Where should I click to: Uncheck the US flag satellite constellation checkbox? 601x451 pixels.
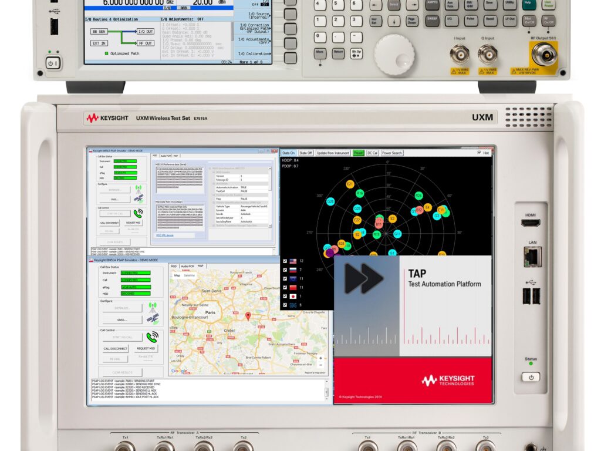coord(285,261)
